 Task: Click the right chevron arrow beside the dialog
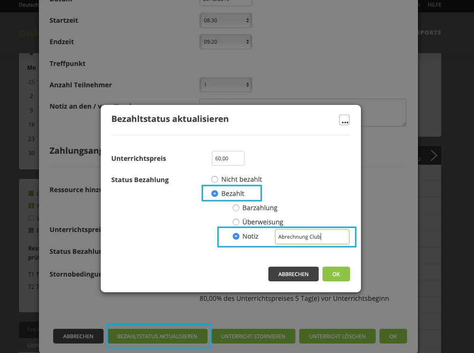(x=433, y=156)
